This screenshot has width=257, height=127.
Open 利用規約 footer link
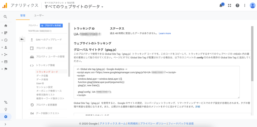pyautogui.click(x=133, y=123)
